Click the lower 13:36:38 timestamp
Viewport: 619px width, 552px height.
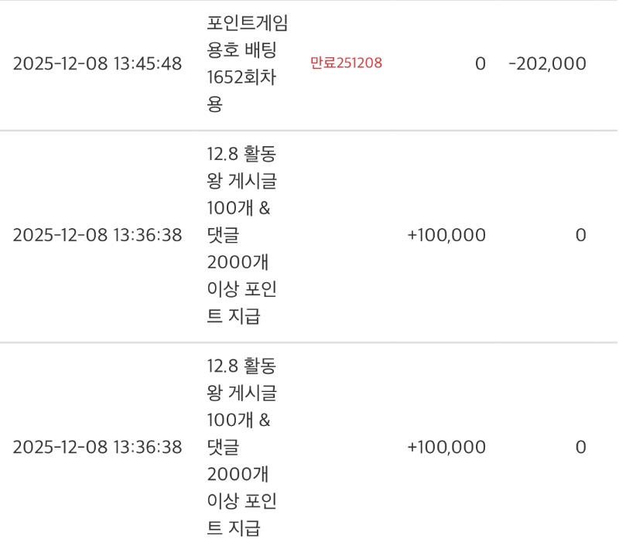(x=97, y=447)
